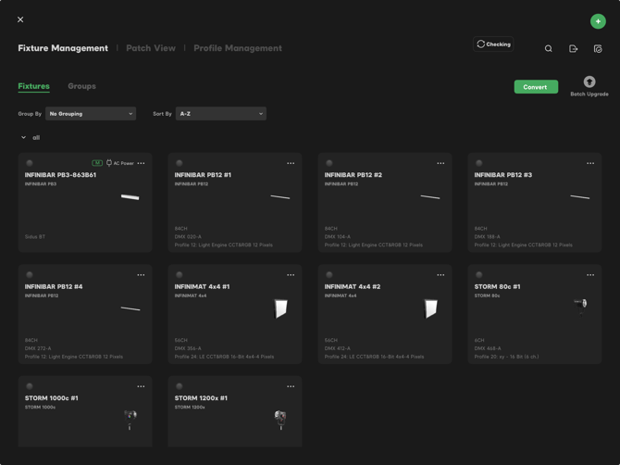
Task: Click '56CH' on INFINIMAT 4x4 #1 card
Action: pos(180,340)
